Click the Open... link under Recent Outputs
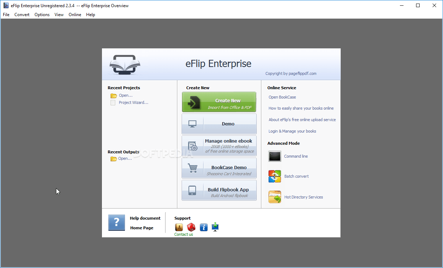 point(125,159)
